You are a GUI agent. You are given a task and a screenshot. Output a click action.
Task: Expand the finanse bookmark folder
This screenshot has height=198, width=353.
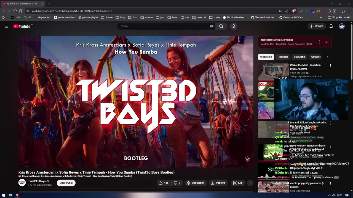107,17
